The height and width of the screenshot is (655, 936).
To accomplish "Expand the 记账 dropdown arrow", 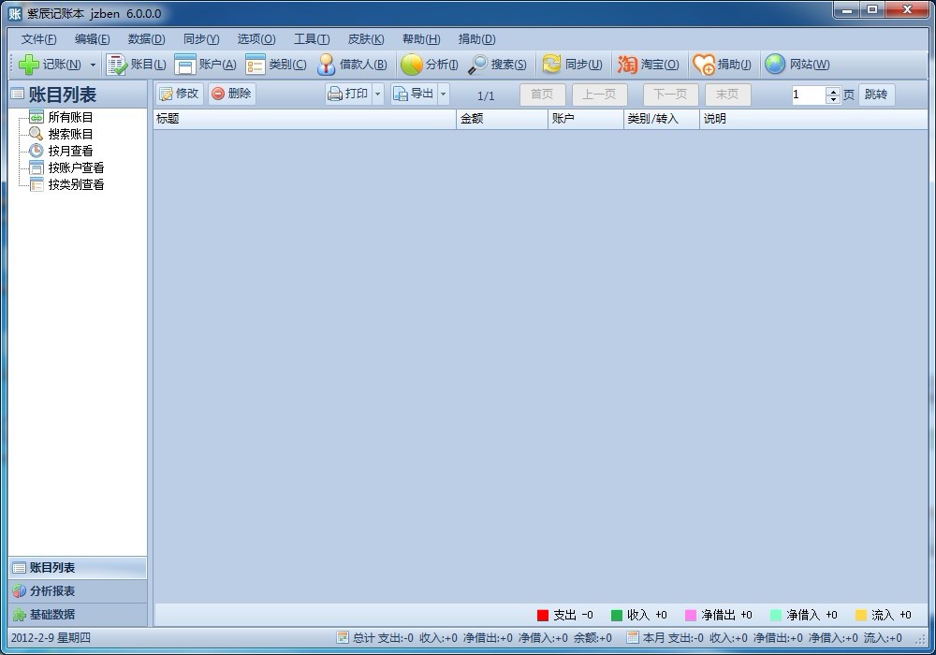I will tap(93, 65).
